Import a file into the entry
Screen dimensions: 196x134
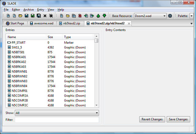tap(86, 16)
